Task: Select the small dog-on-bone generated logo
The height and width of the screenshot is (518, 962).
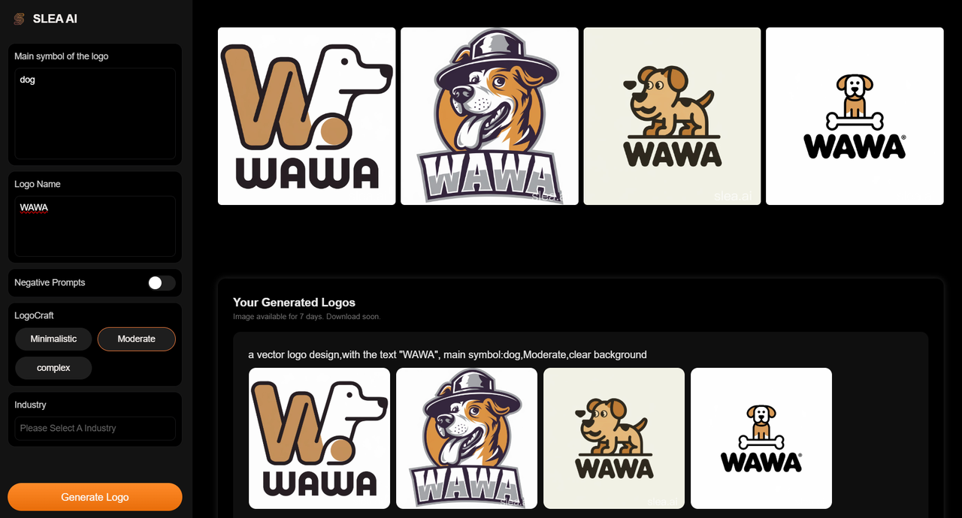Action: click(x=761, y=438)
